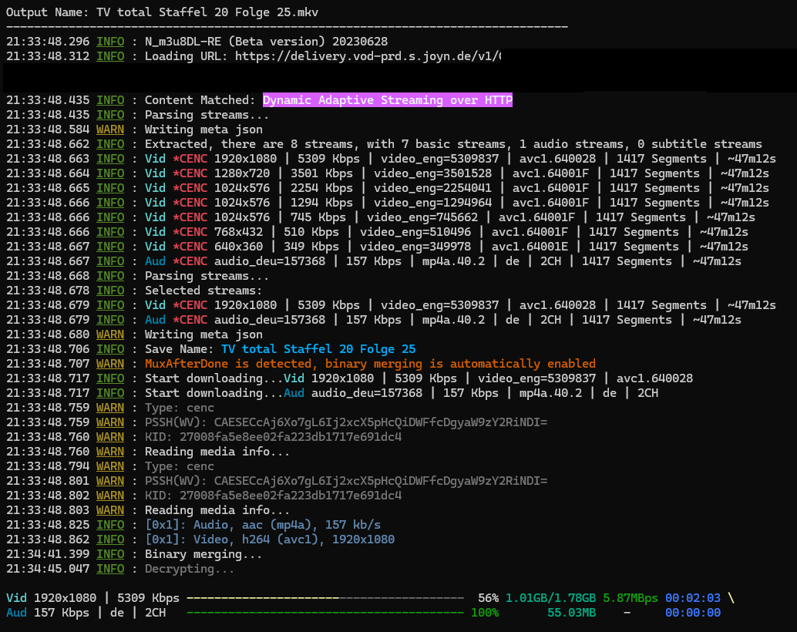The height and width of the screenshot is (632, 797).
Task: Click the 5.87MBps download speed
Action: pyautogui.click(x=630, y=598)
